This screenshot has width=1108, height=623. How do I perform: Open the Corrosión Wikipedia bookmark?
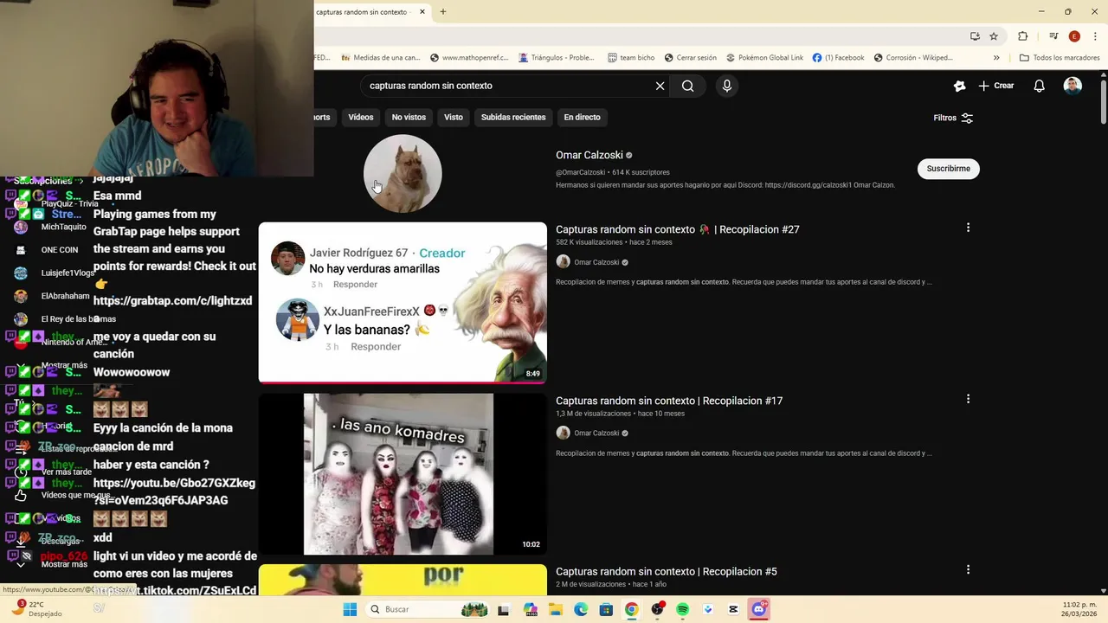coord(912,58)
